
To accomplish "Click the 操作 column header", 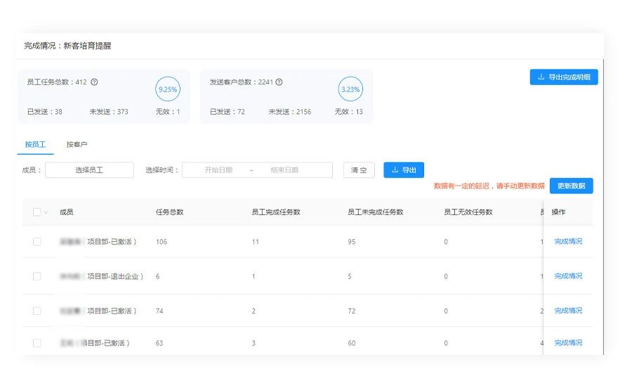I will click(559, 212).
